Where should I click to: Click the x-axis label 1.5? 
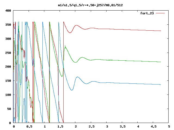[x=60, y=126]
